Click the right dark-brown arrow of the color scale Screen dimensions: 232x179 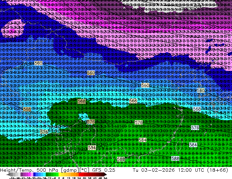[105, 175]
